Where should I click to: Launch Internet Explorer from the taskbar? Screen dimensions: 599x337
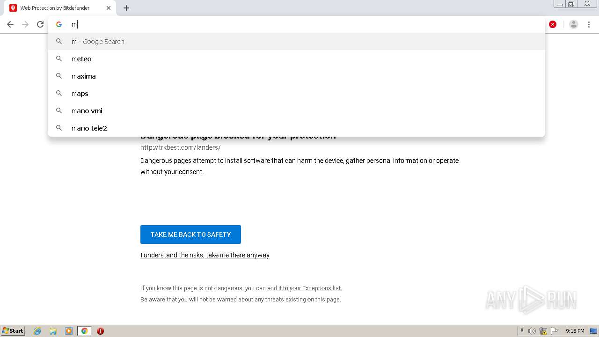(37, 331)
